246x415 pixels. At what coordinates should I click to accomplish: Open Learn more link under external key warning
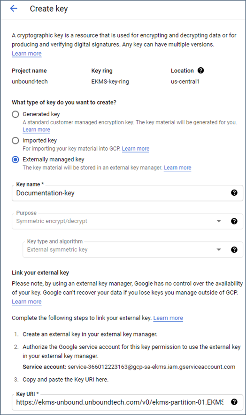click(27, 302)
